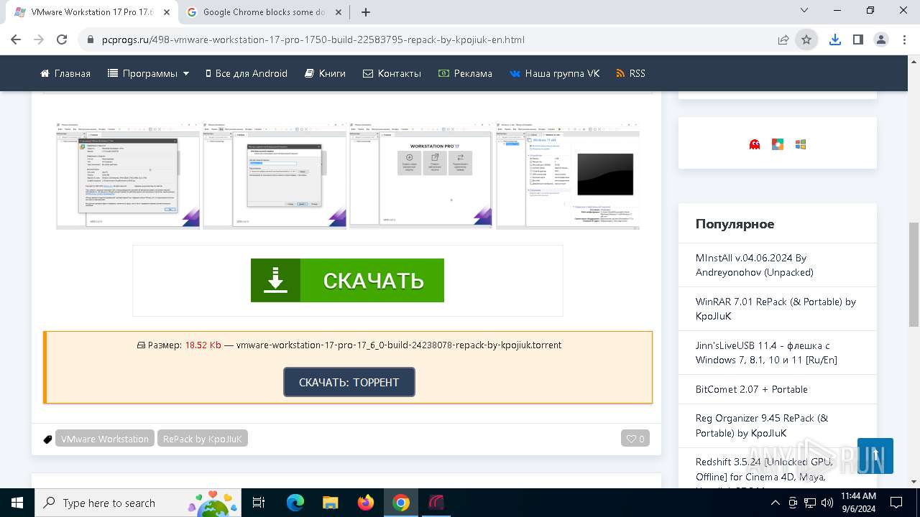Open volume control in system tray
The height and width of the screenshot is (517, 920).
827,503
